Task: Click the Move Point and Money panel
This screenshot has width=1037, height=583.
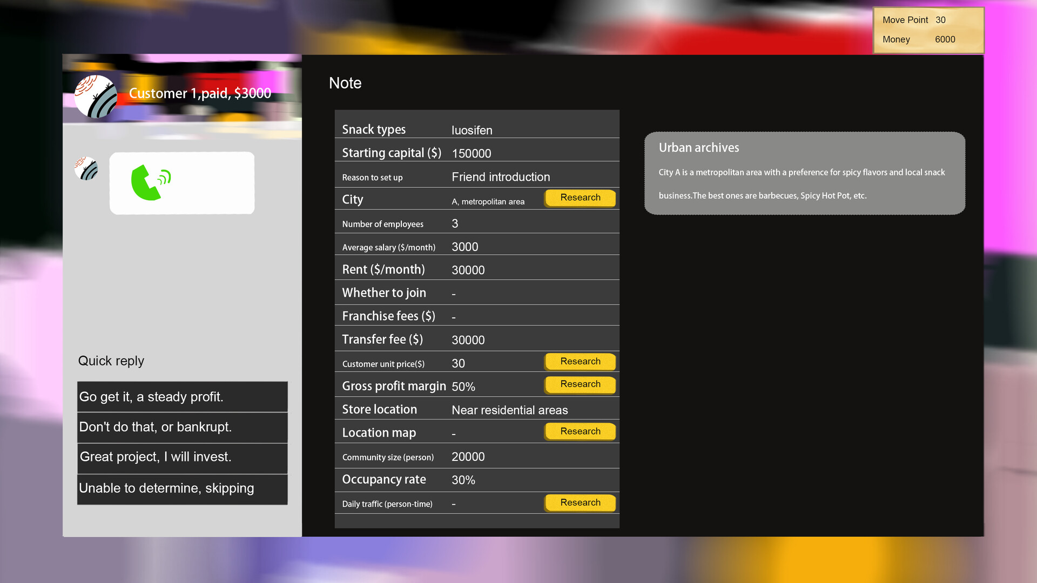Action: click(x=928, y=30)
